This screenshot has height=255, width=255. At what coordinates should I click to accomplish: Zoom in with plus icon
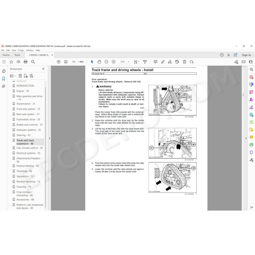[114, 62]
